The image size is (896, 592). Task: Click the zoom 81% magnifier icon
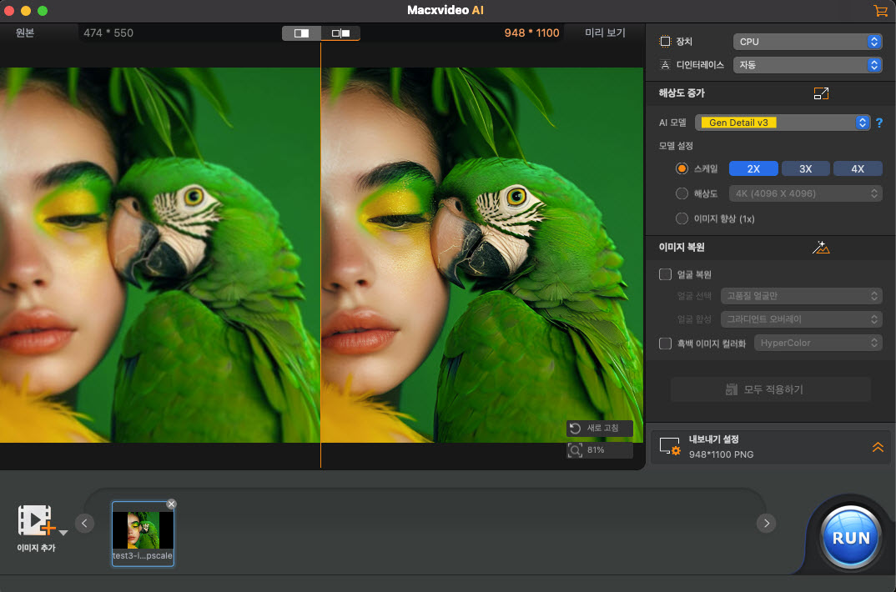pos(575,450)
